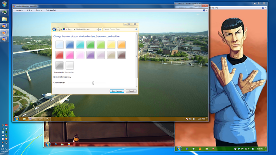Click Ctrl+Alt+Del in studio Virtual PC toolbar
Viewport: 276px width, 155px height.
point(51,10)
